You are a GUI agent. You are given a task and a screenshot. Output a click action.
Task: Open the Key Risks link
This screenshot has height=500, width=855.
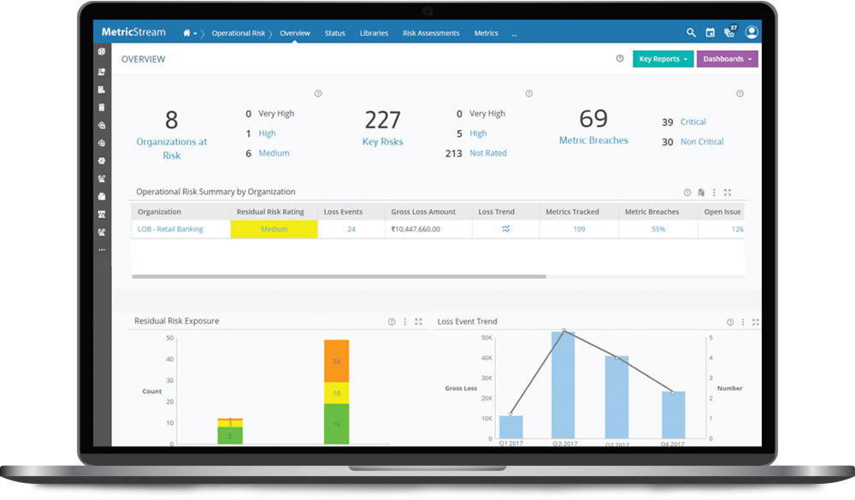pyautogui.click(x=383, y=142)
